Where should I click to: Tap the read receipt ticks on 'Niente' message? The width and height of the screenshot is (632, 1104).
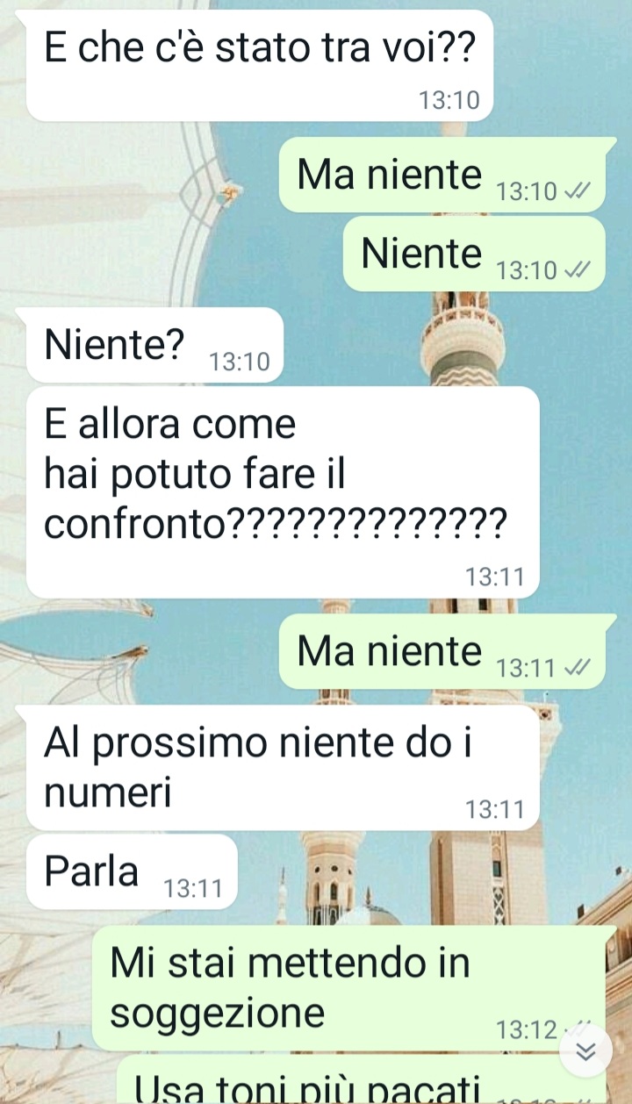coord(578,270)
